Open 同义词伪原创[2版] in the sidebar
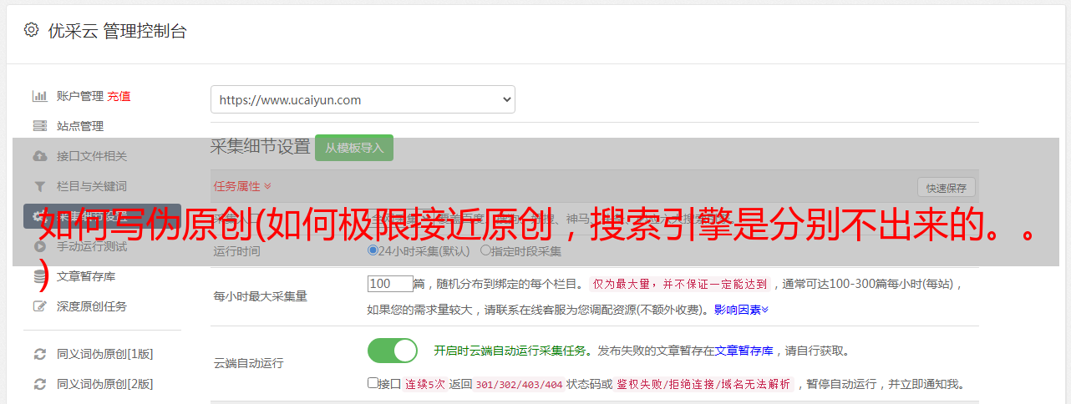1071x404 pixels. (104, 384)
